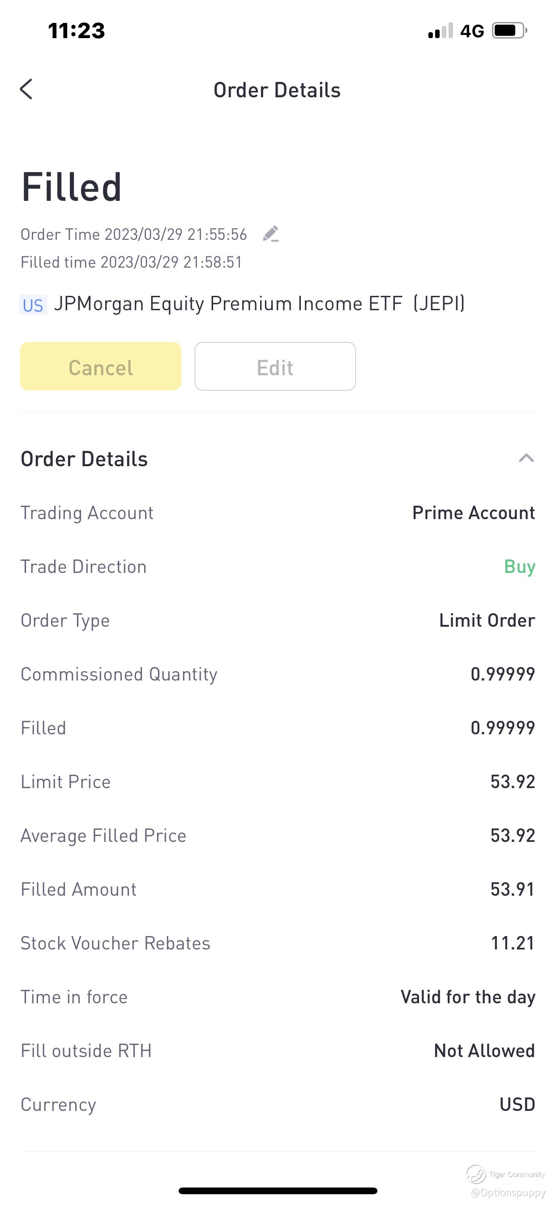Tap Valid for the day value

click(x=468, y=997)
